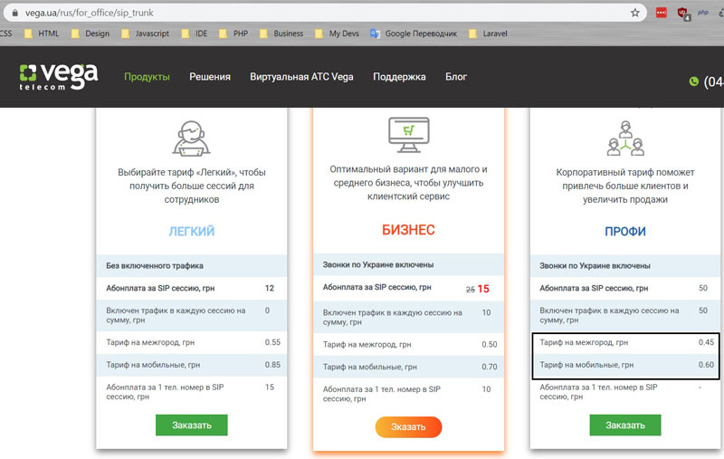Click the ПРОФИ tariff title
Screen dimensions: 724x459
pos(625,231)
